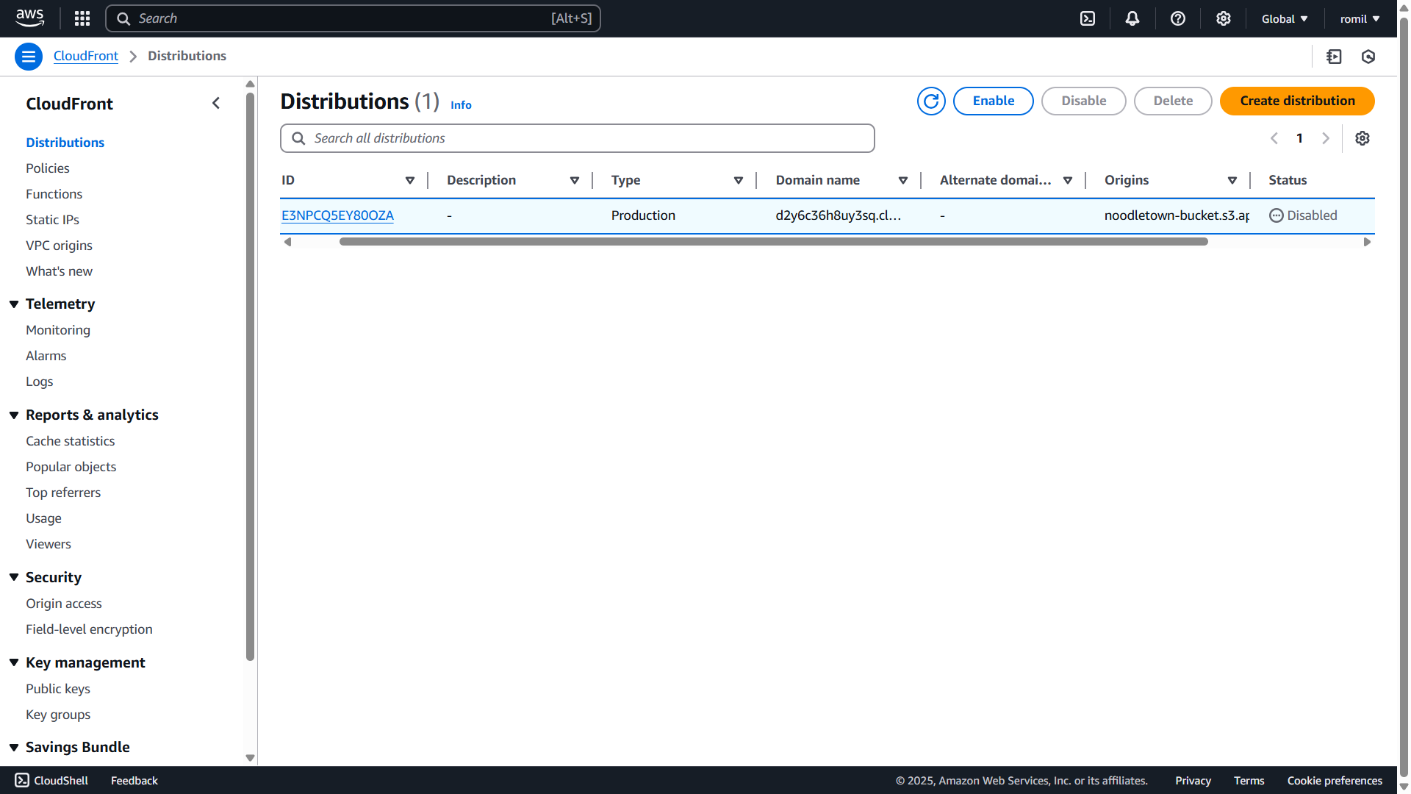
Task: Open the notifications bell
Action: pyautogui.click(x=1132, y=18)
